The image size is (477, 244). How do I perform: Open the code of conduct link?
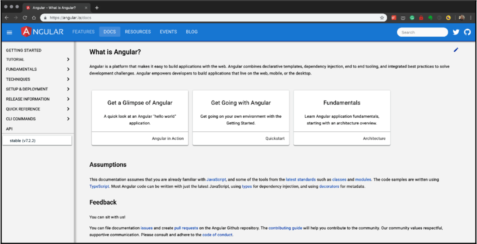pos(217,235)
